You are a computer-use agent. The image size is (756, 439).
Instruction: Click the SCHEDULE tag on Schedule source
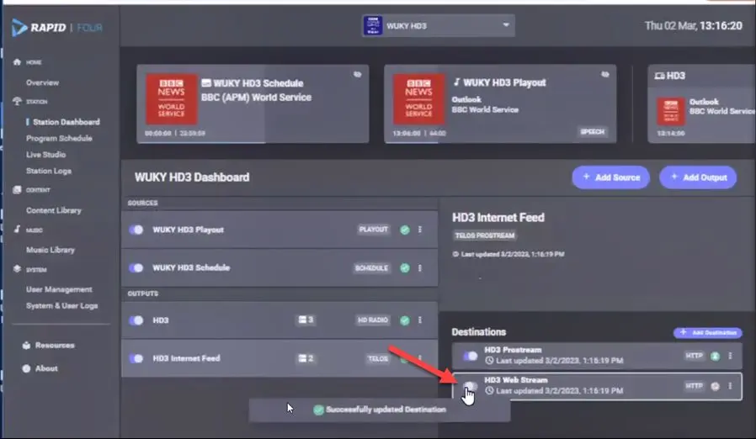[x=372, y=268]
